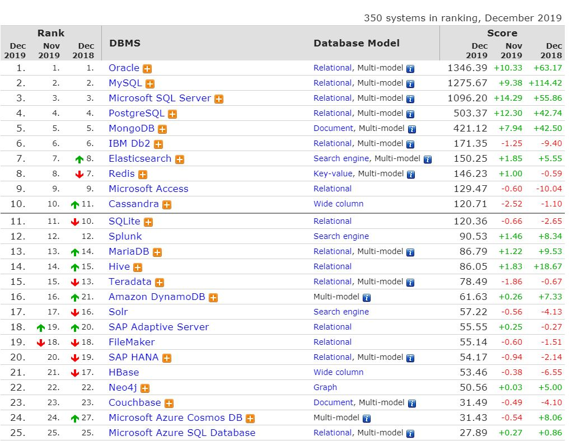Click the orange plus icon beside Oracle
This screenshot has height=441, width=571.
click(147, 69)
